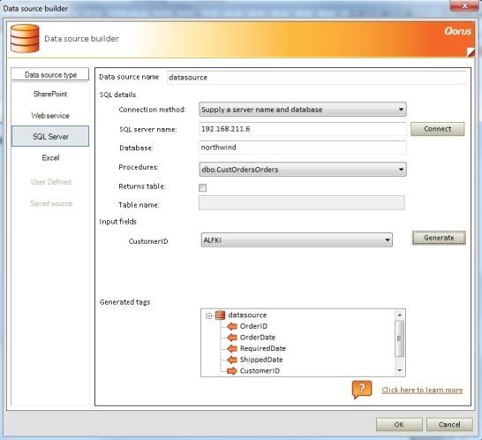Click the arrow icon next to RequiredDate
Image resolution: width=482 pixels, height=440 pixels.
pos(232,348)
